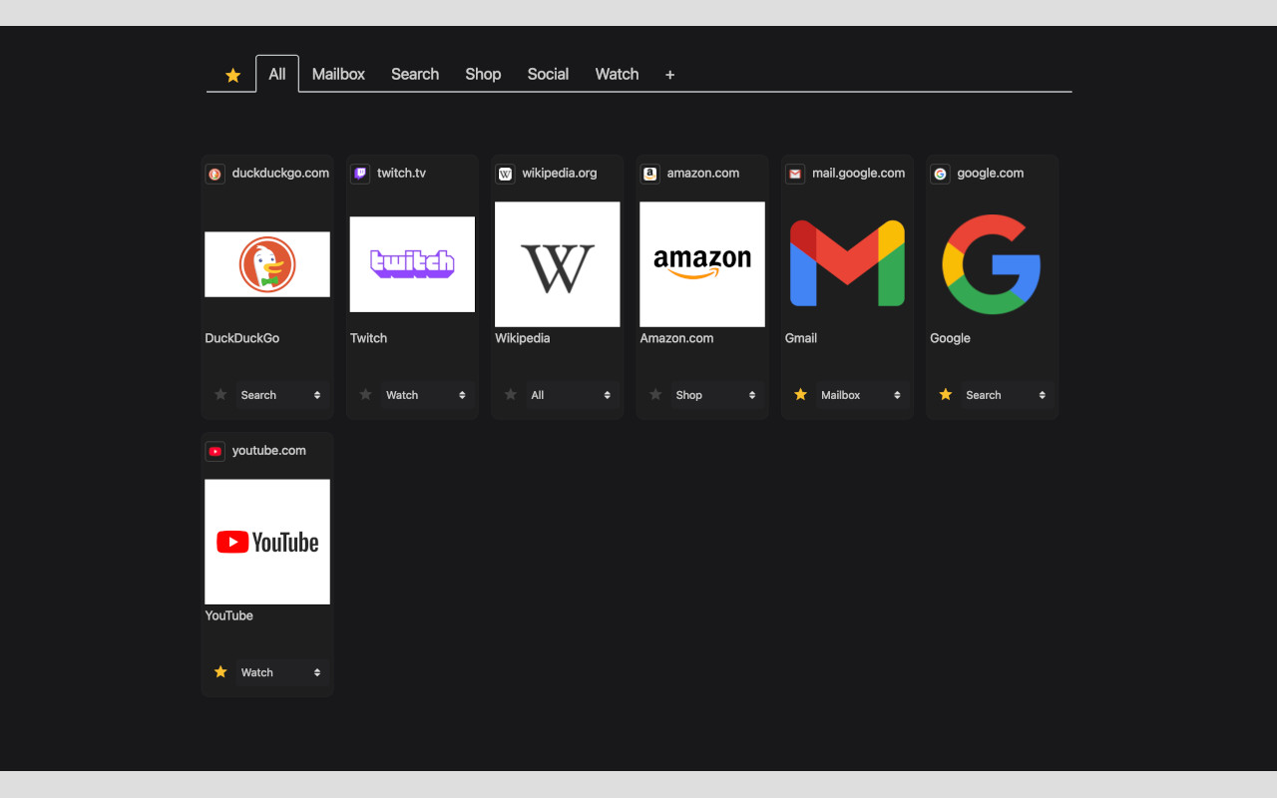Change Wikipedia's All category dropdown

pos(571,395)
